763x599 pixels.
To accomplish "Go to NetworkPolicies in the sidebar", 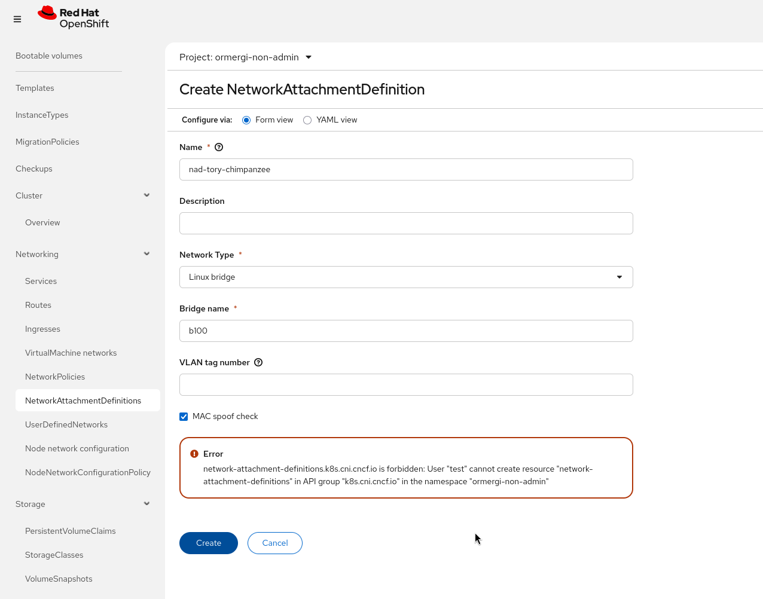I will click(55, 377).
